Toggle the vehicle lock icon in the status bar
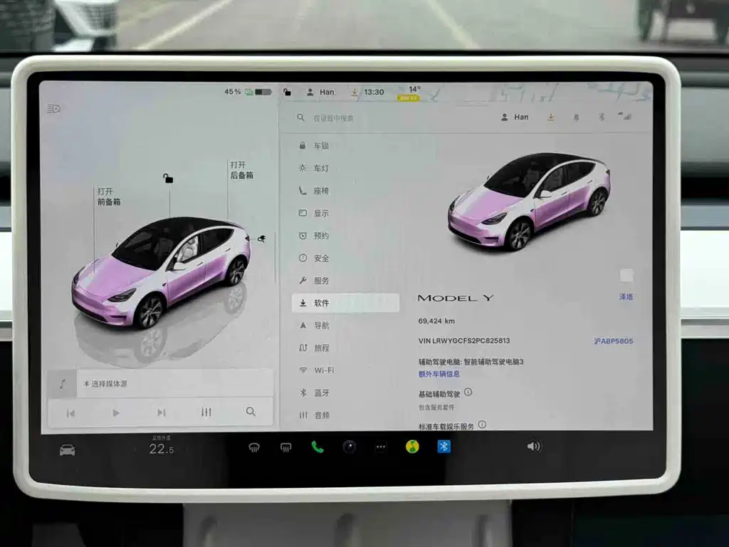The image size is (729, 547). 287,92
